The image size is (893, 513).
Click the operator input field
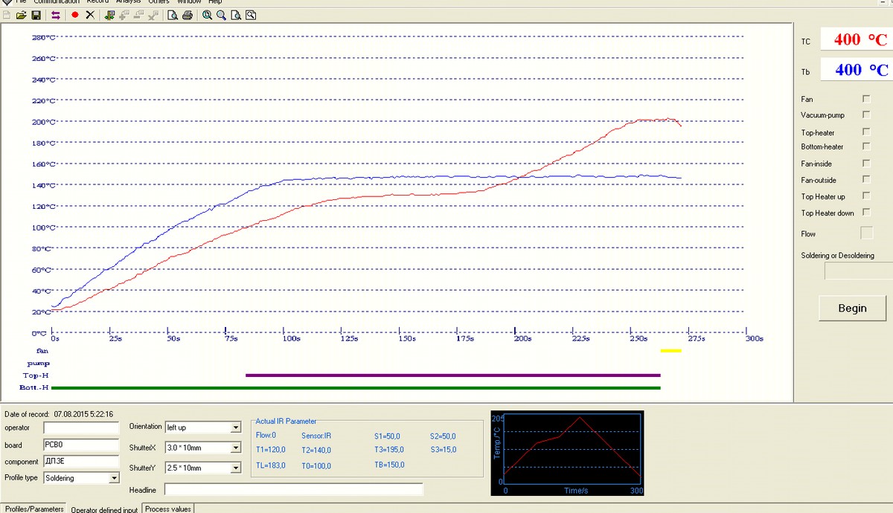(x=81, y=428)
